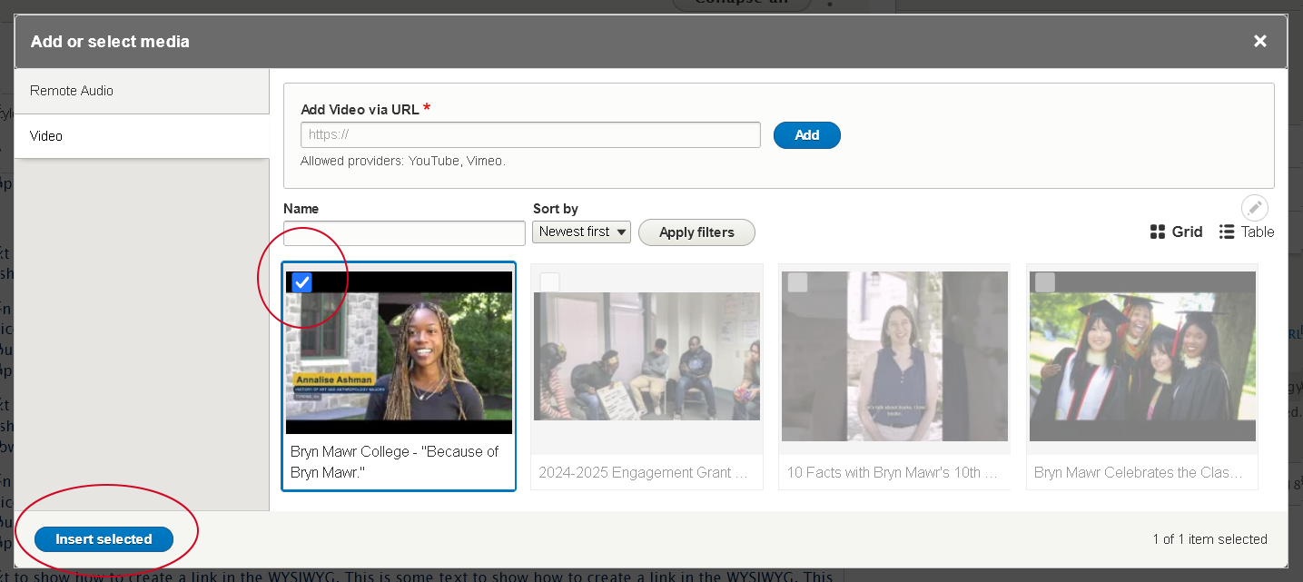Select the graduates Celebrates the Class thumbnail
The height and width of the screenshot is (582, 1303).
coord(1142,356)
